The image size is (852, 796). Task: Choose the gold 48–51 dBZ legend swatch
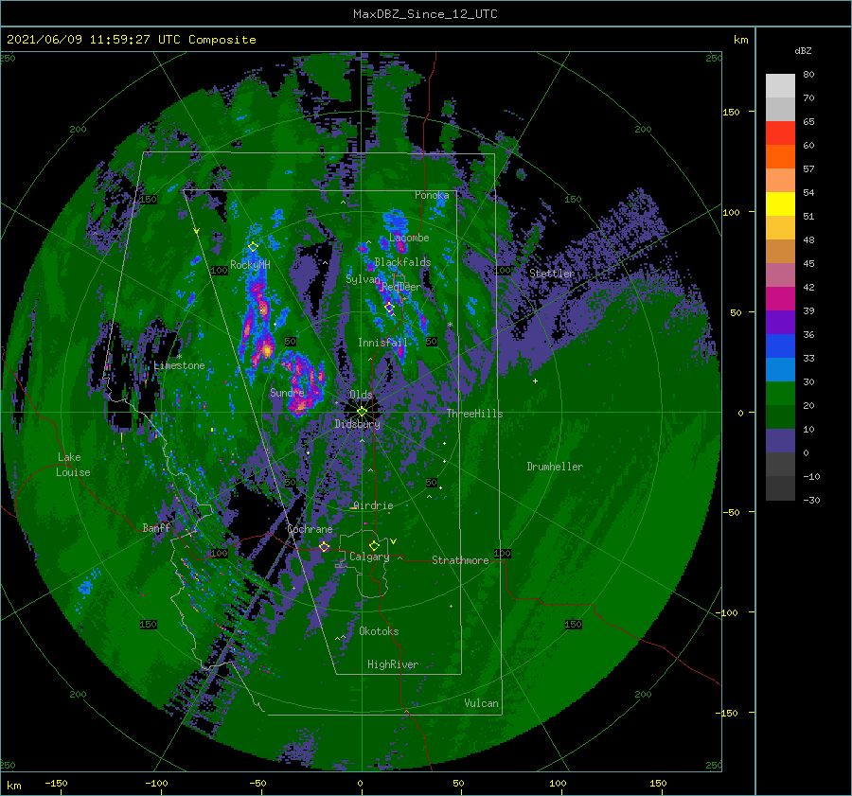[x=780, y=228]
